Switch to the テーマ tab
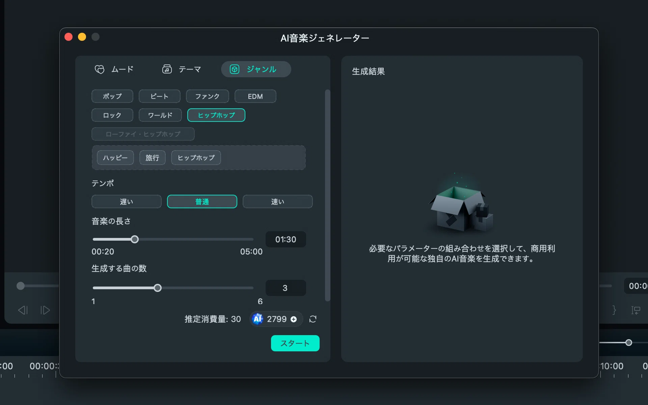The image size is (648, 405). 182,69
